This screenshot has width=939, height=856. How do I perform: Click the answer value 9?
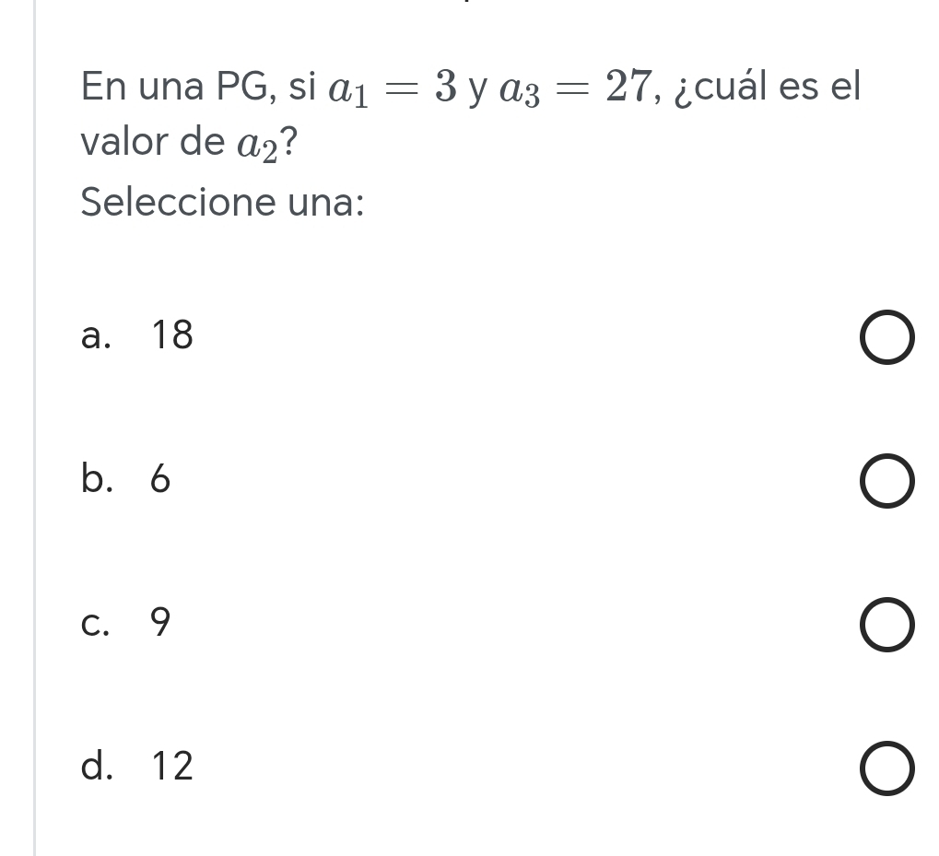(x=160, y=624)
